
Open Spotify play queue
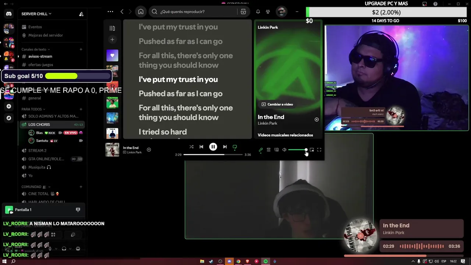269,150
